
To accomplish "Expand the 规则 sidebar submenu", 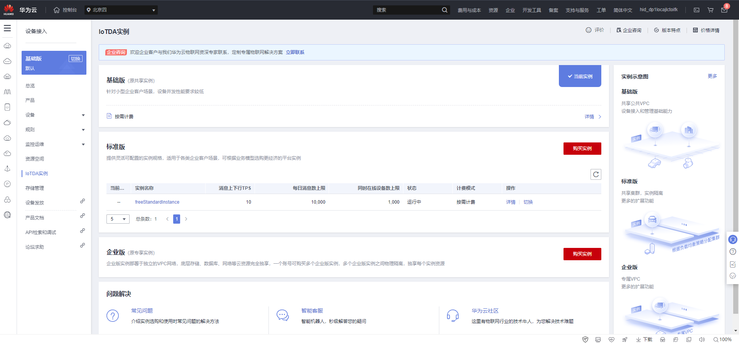I will (83, 130).
